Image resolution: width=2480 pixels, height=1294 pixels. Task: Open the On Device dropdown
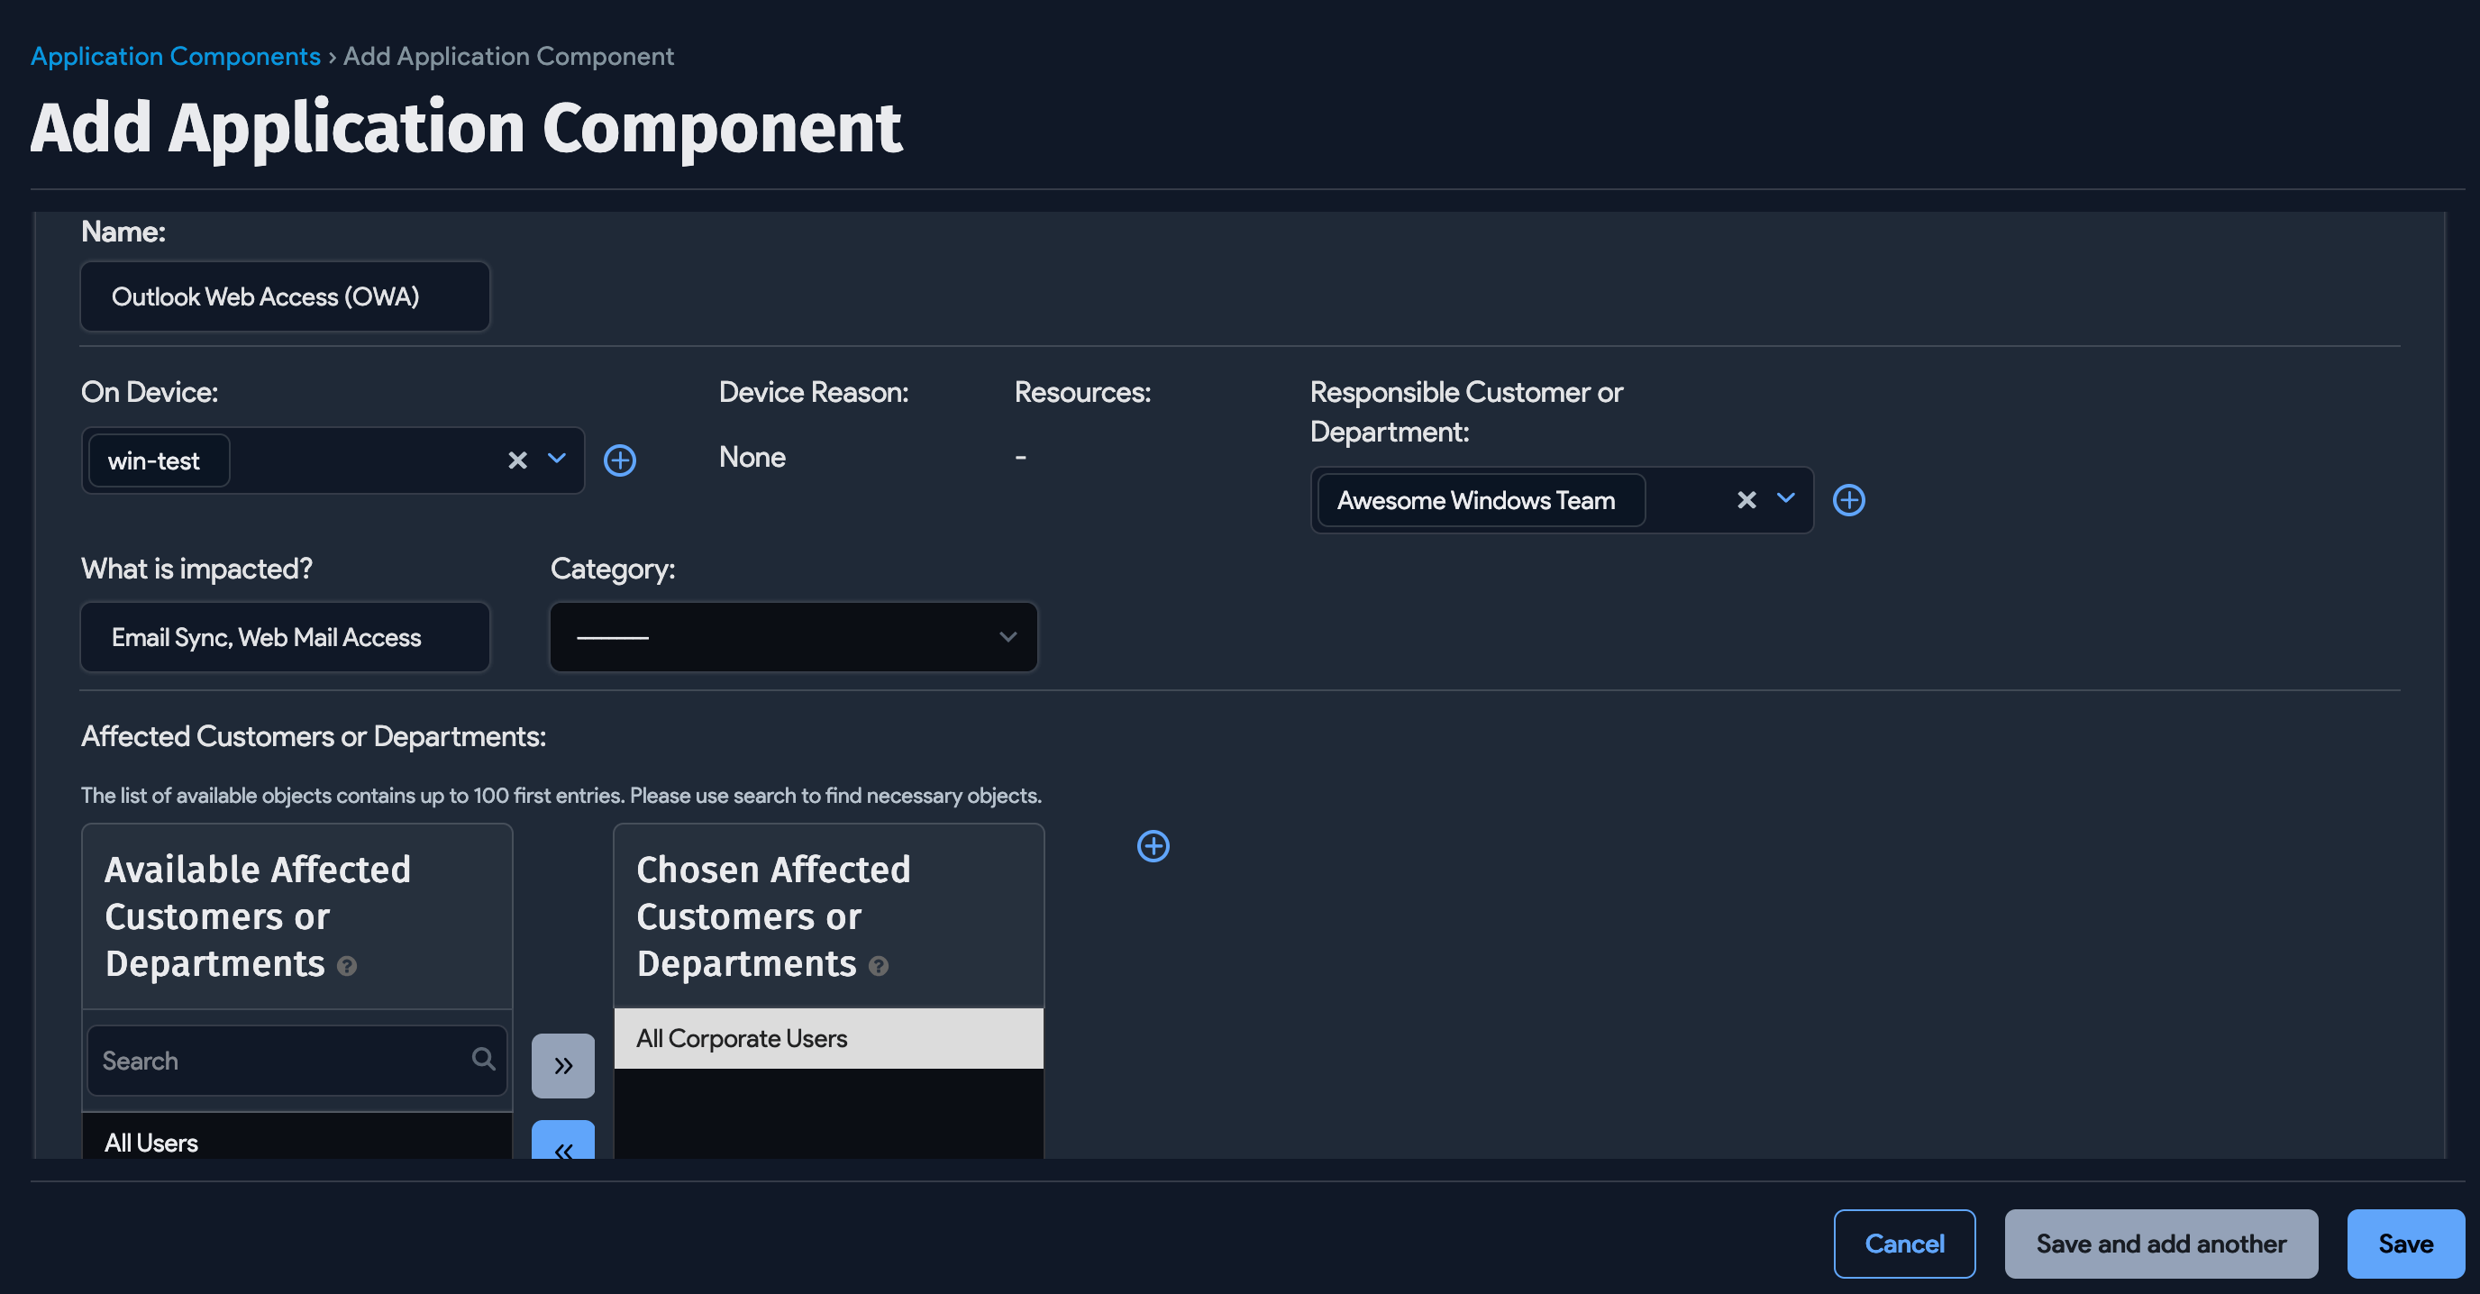(x=555, y=460)
